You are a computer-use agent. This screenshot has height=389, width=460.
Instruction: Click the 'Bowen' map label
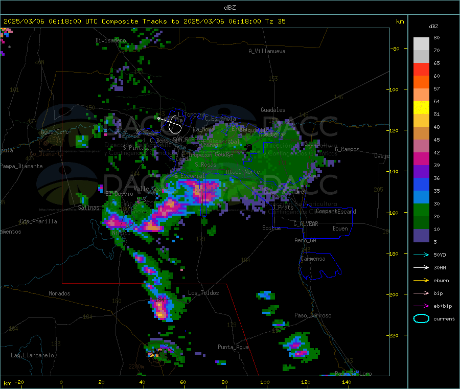(340, 228)
